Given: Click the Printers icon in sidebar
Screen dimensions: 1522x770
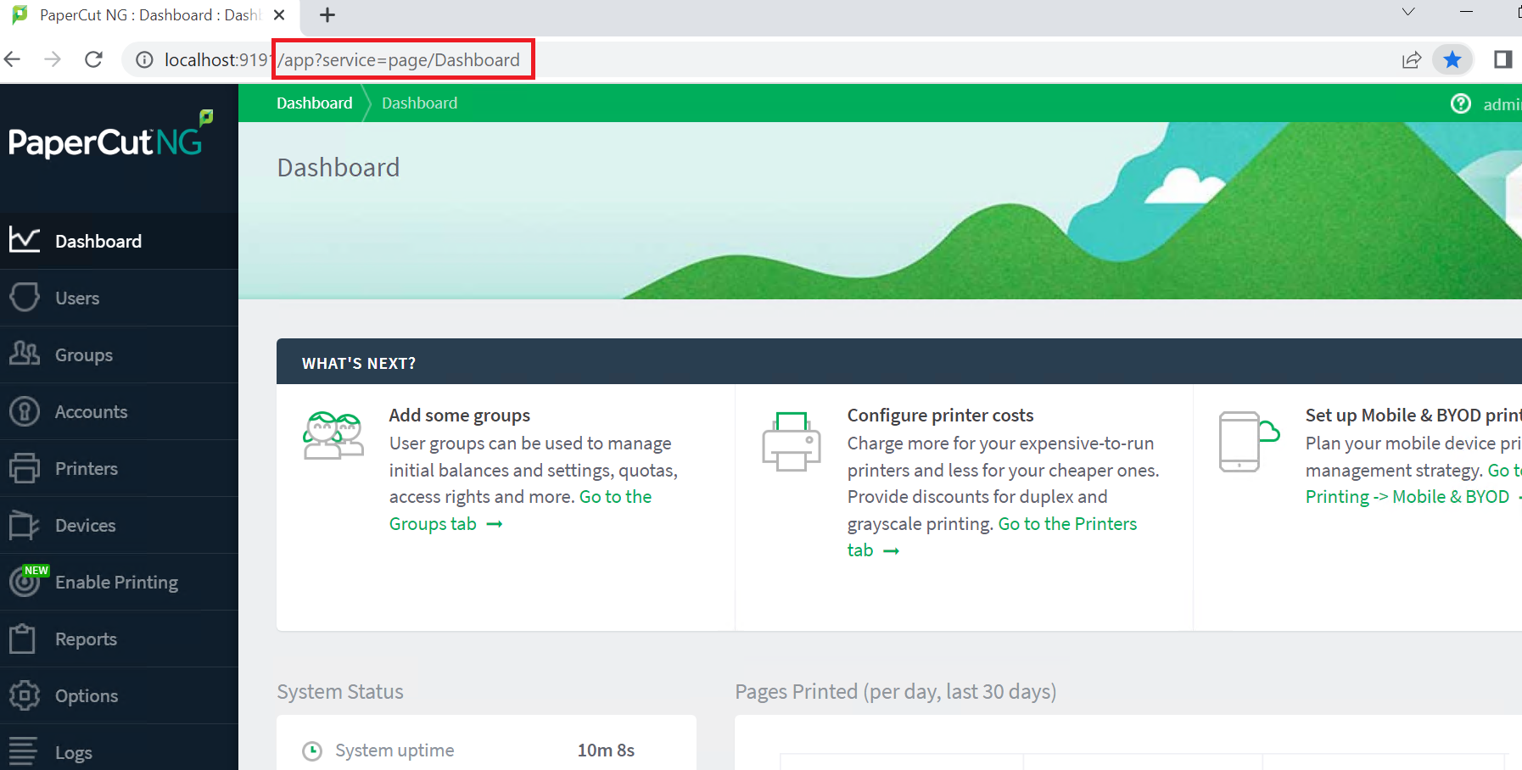Looking at the screenshot, I should [x=25, y=468].
